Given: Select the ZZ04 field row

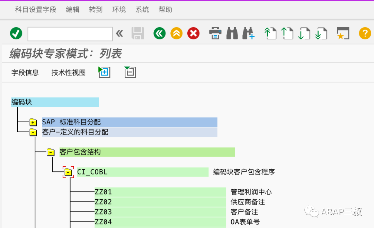Looking at the screenshot, I should pyautogui.click(x=160, y=222).
